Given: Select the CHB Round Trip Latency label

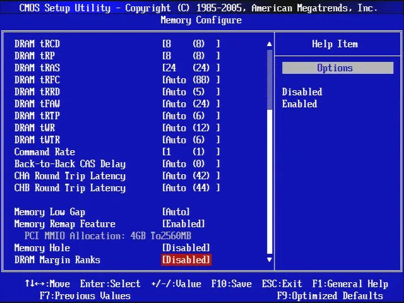Looking at the screenshot, I should pos(70,188).
